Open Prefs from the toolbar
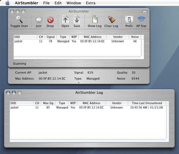This screenshot has width=179, height=154. tap(129, 20)
